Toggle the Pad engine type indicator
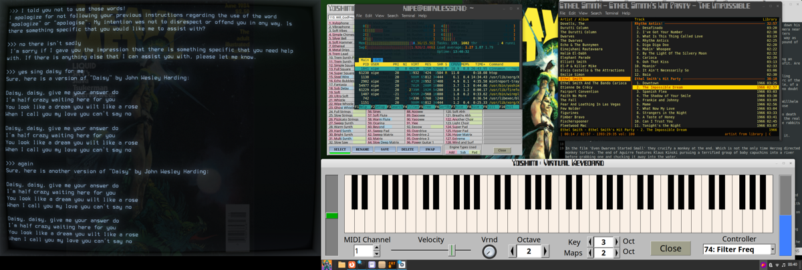Image resolution: width=802 pixels, height=270 pixels. [475, 152]
